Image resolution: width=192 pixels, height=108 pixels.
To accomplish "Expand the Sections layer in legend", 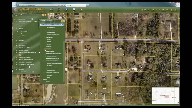I will [x=16, y=45].
